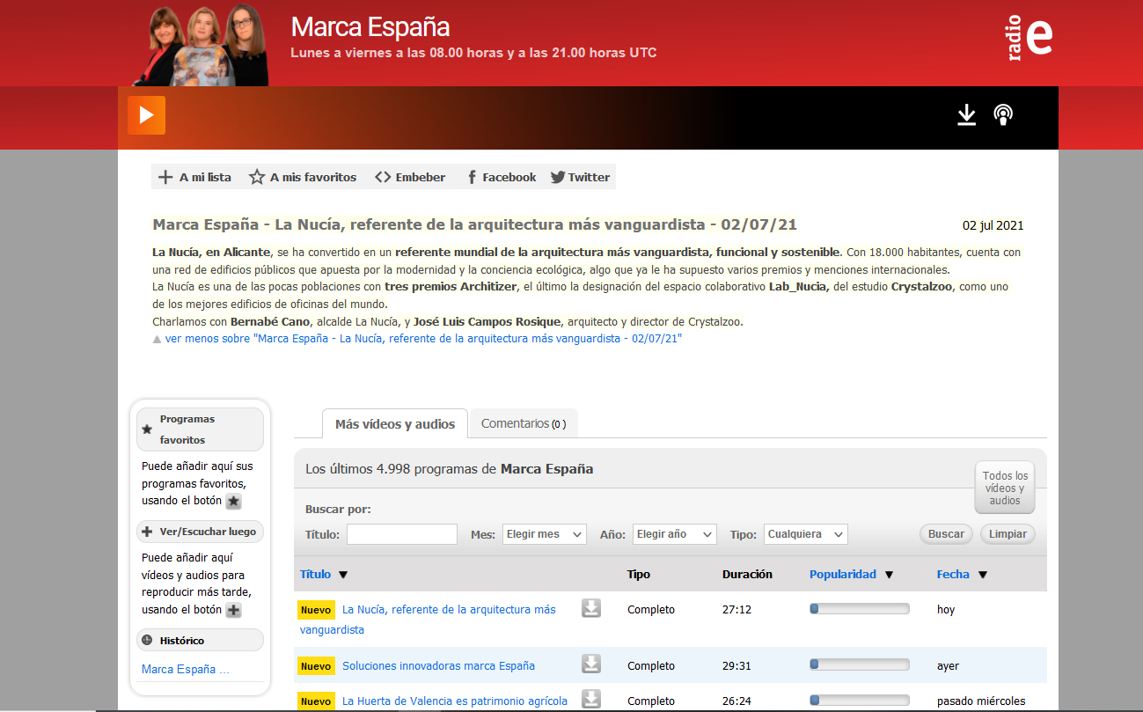Screen dimensions: 1143x712
Task: Click duration 27:12
Action: coord(736,609)
